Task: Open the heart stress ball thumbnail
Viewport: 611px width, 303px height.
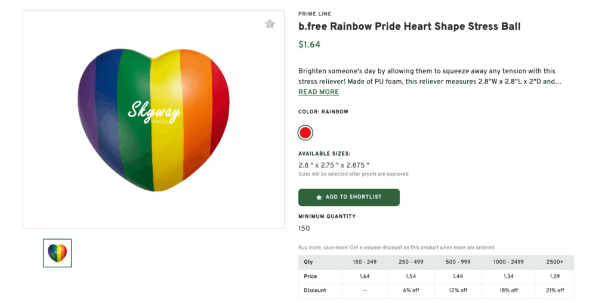Action: (x=57, y=253)
